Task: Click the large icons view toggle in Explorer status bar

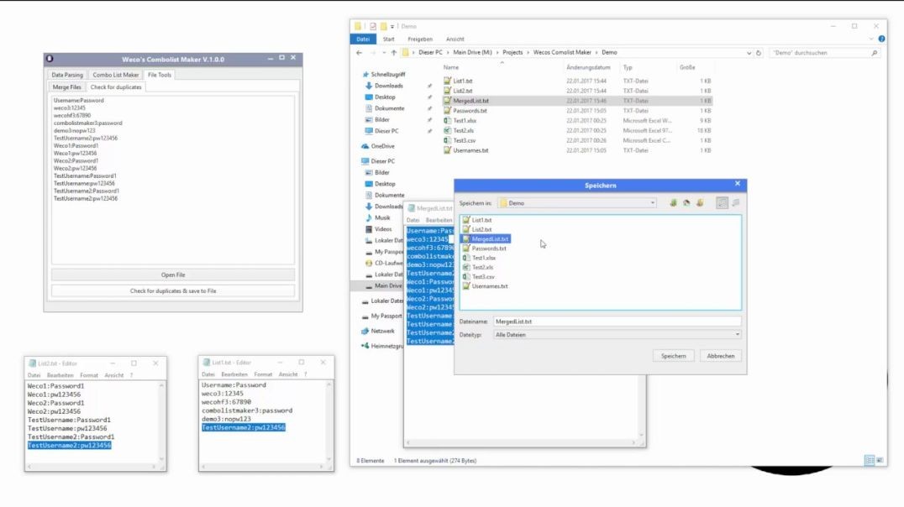Action: click(880, 460)
